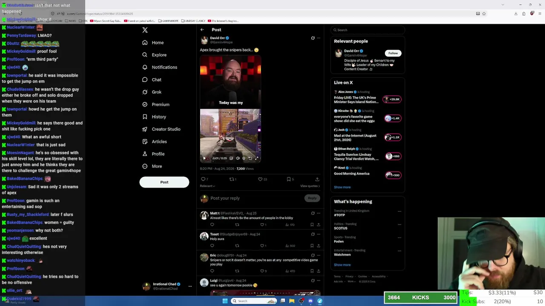Bookmark David Orr's post

289,179
